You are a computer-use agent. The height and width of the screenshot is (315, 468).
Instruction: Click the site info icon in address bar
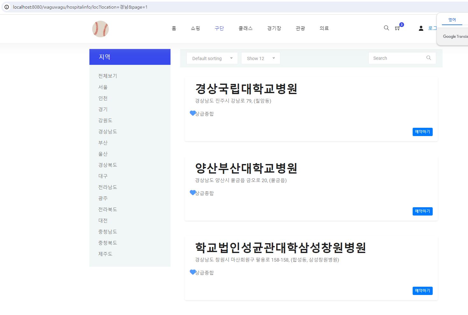tap(6, 7)
